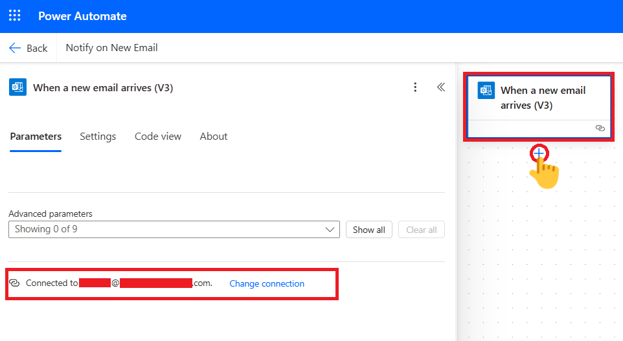Collapse the panel with double chevron
623x341 pixels.
(x=441, y=87)
